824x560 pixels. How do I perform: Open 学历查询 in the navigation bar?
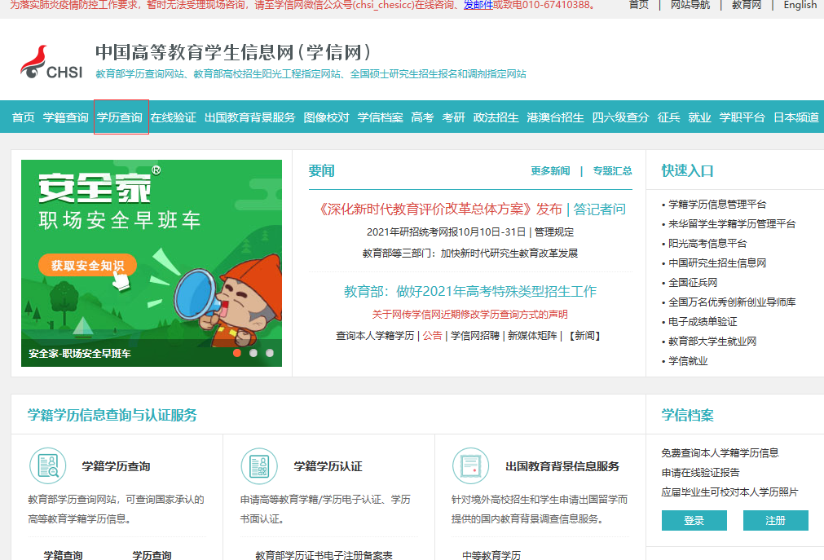click(x=120, y=116)
